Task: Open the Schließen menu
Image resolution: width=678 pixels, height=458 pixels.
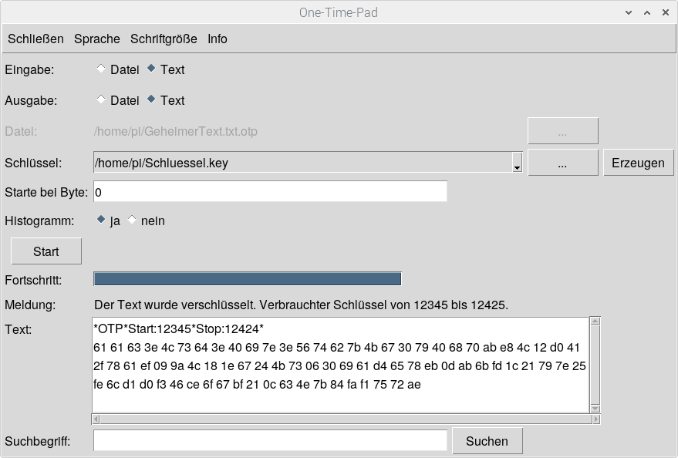Action: [35, 39]
